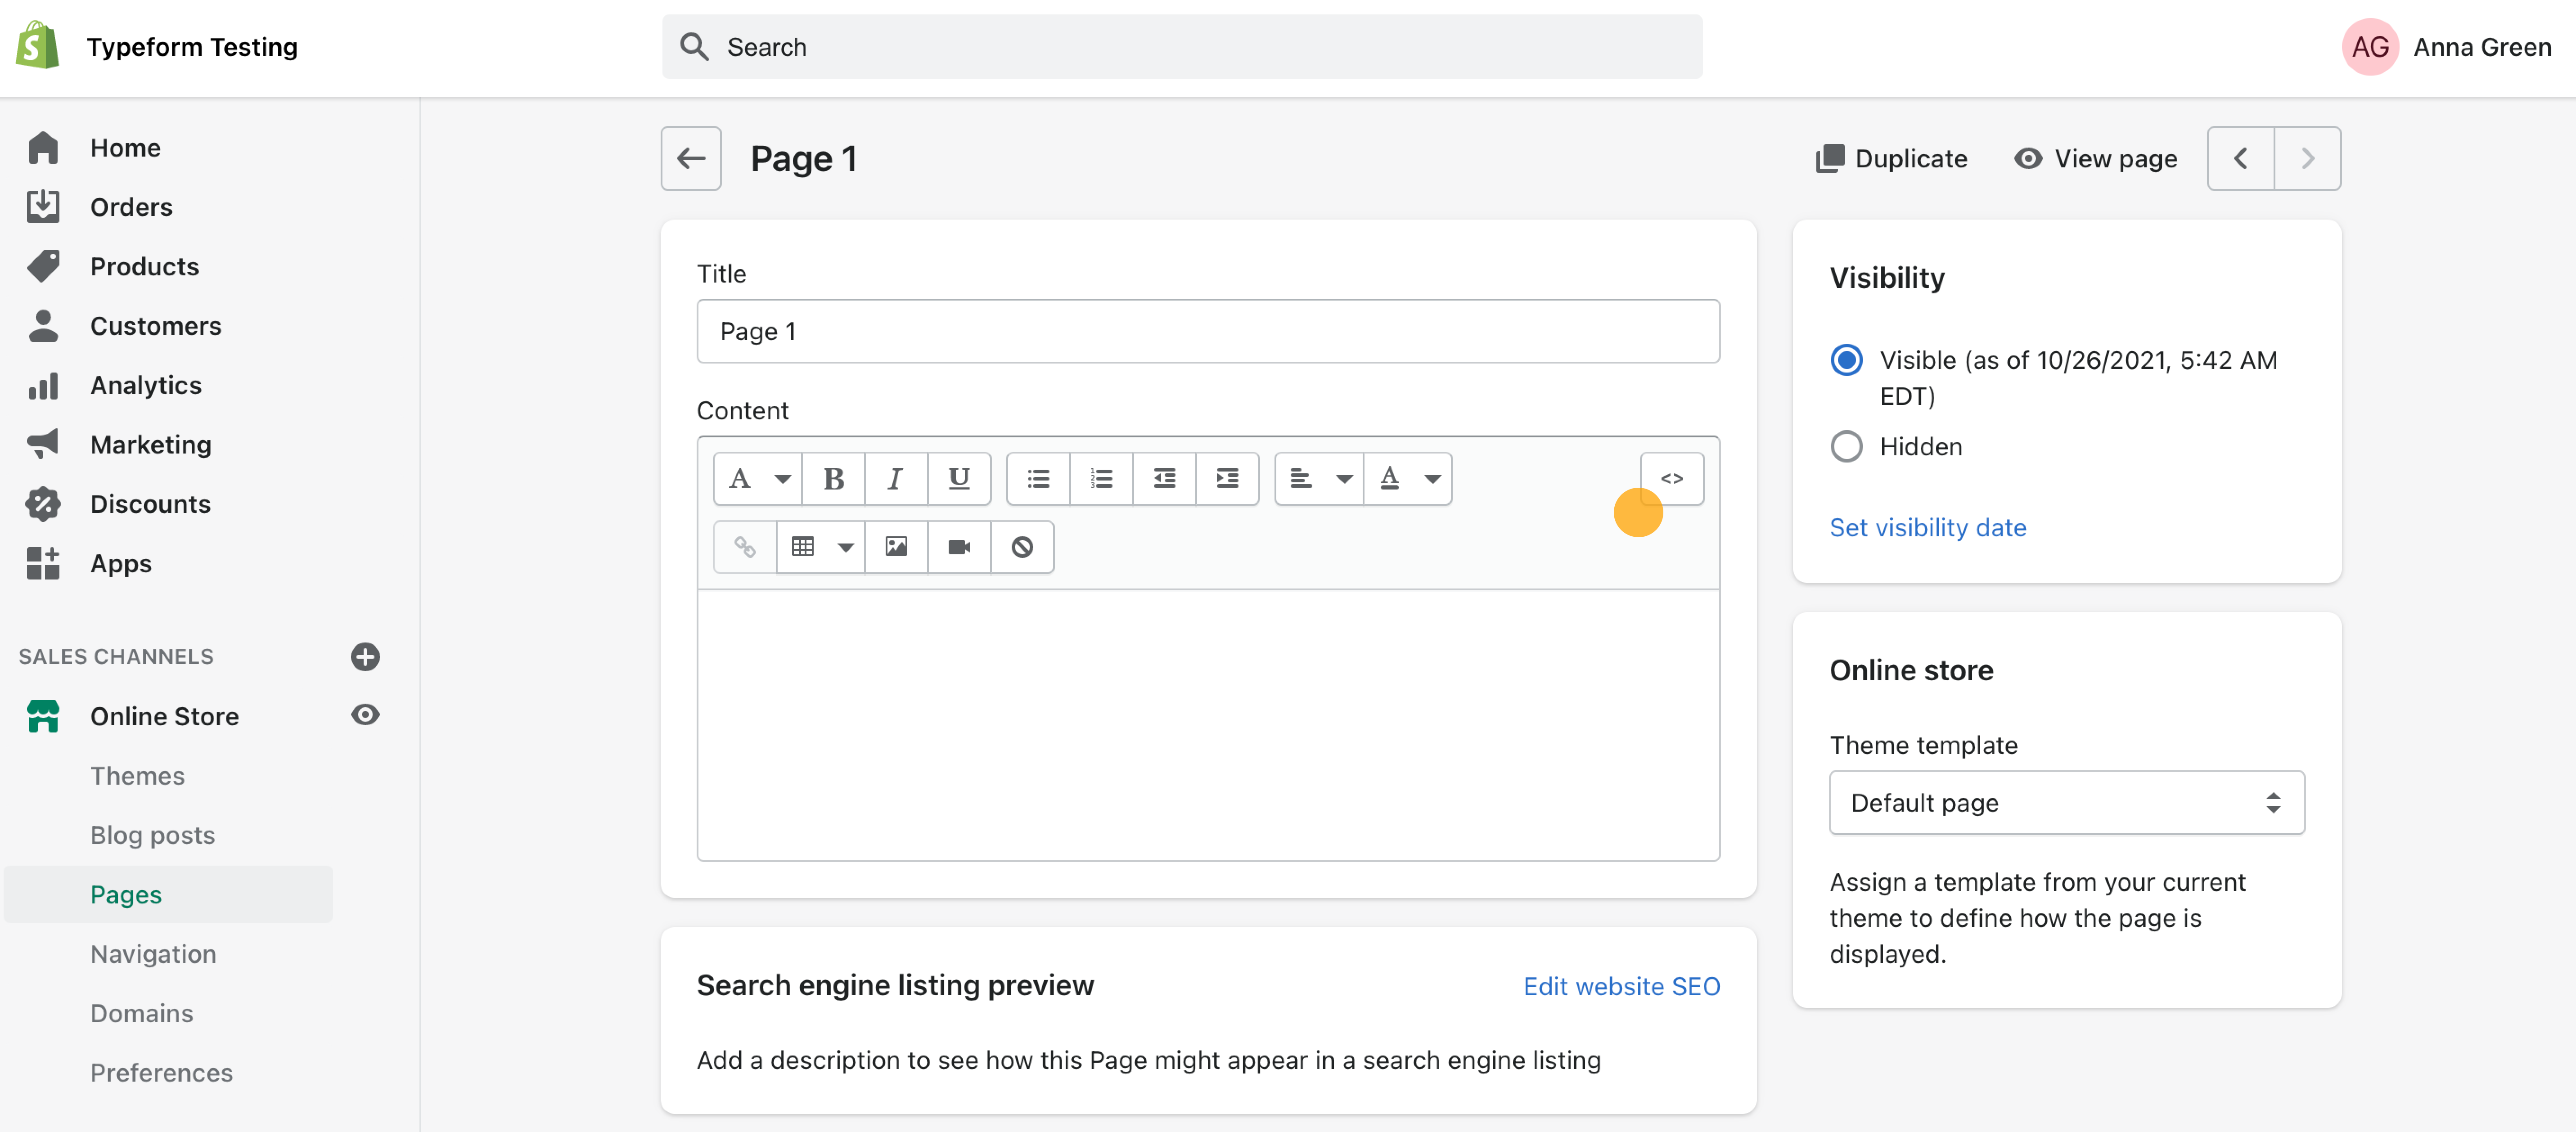
Task: Go to previous page with chevron
Action: pos(2241,158)
